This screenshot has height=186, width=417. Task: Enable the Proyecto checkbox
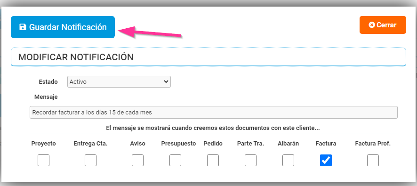(43, 161)
